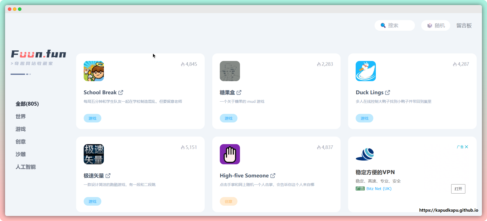Open the Bitz Net (UK) ad link
Image resolution: width=487 pixels, height=221 pixels.
[379, 188]
